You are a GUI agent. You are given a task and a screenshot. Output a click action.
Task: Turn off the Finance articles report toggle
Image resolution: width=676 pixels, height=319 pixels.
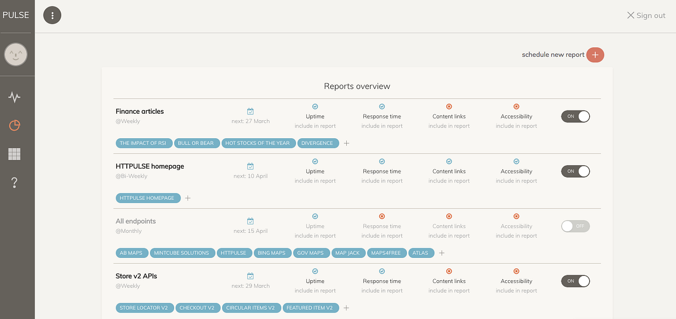click(575, 116)
